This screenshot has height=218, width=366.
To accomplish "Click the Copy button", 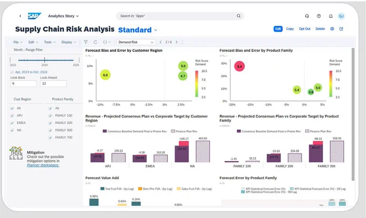I will point(290,29).
